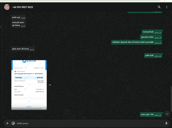The width and height of the screenshot is (172, 128).
Task: Select the message "pkai auto dk bosq"
Action: point(23,49)
